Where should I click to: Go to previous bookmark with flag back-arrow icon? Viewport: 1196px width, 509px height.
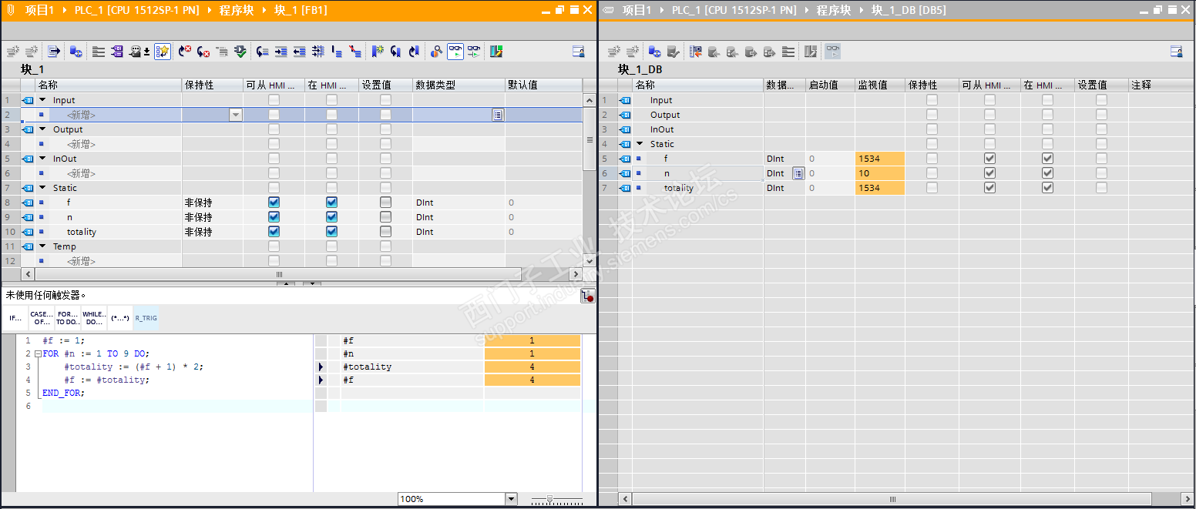tap(414, 52)
